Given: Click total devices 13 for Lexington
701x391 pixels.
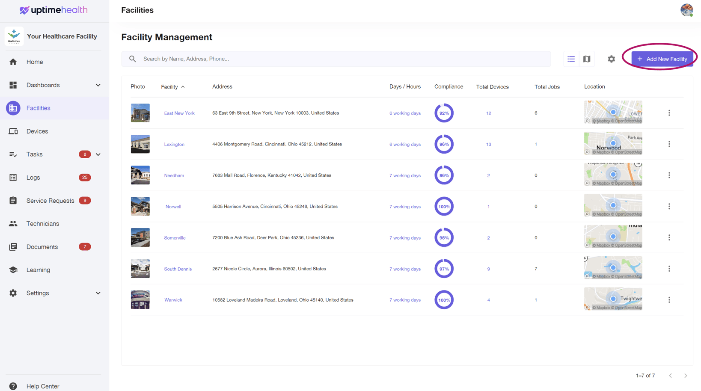Looking at the screenshot, I should tap(488, 145).
